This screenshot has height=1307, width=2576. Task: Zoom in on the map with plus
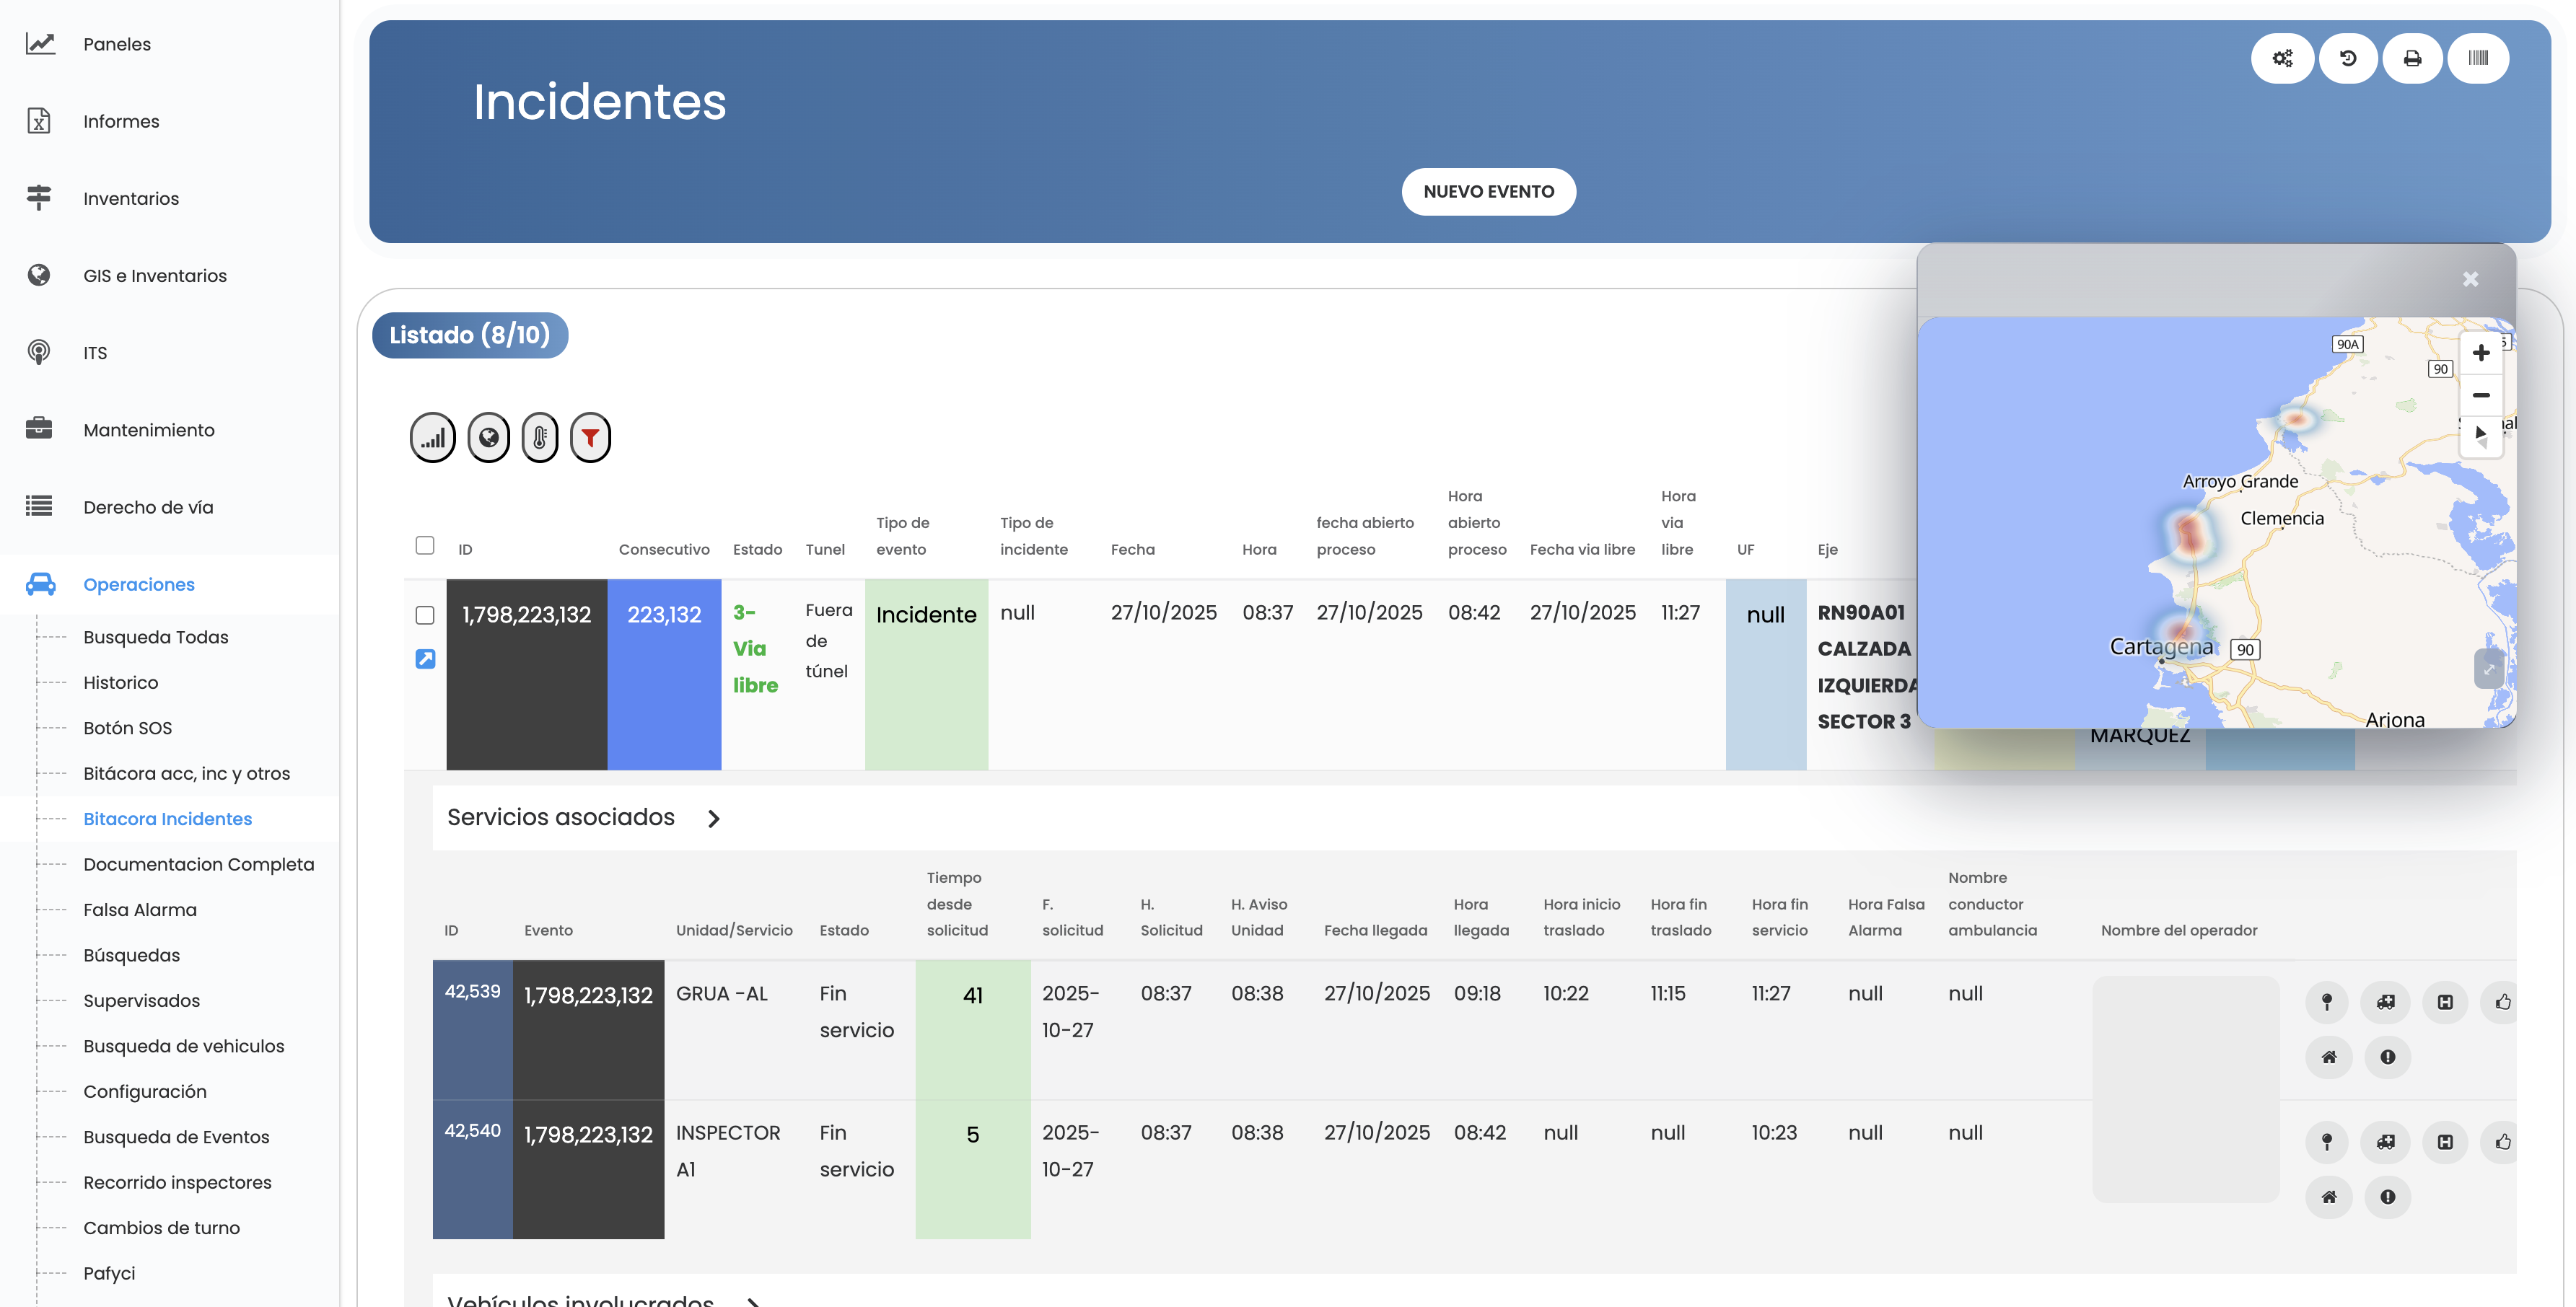2480,353
